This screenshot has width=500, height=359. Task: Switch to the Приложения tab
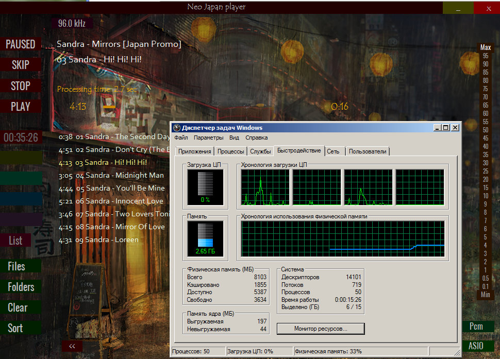click(x=194, y=151)
